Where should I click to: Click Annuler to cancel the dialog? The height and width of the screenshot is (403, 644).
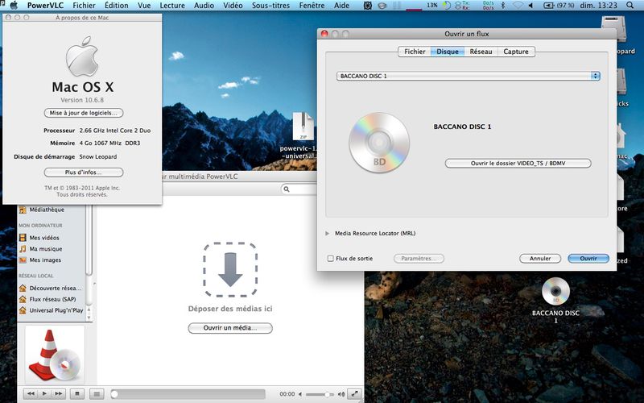(540, 258)
